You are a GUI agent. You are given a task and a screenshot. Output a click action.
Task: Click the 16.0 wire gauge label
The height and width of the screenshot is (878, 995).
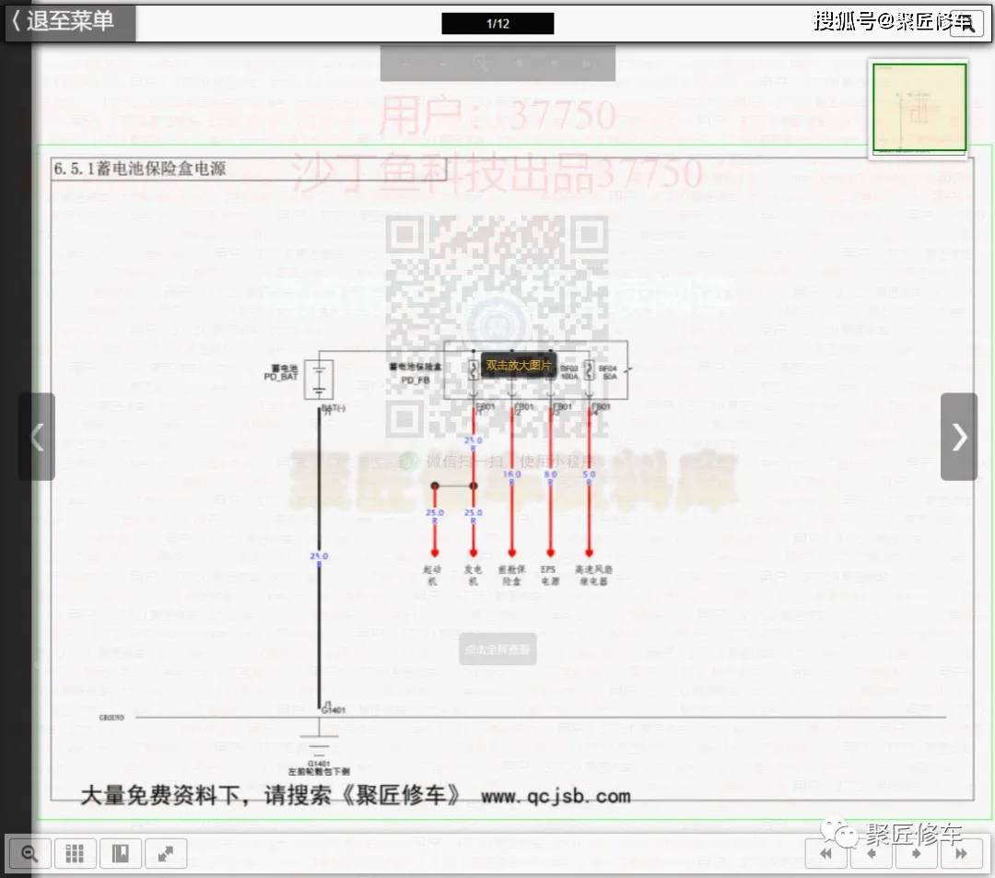(512, 474)
